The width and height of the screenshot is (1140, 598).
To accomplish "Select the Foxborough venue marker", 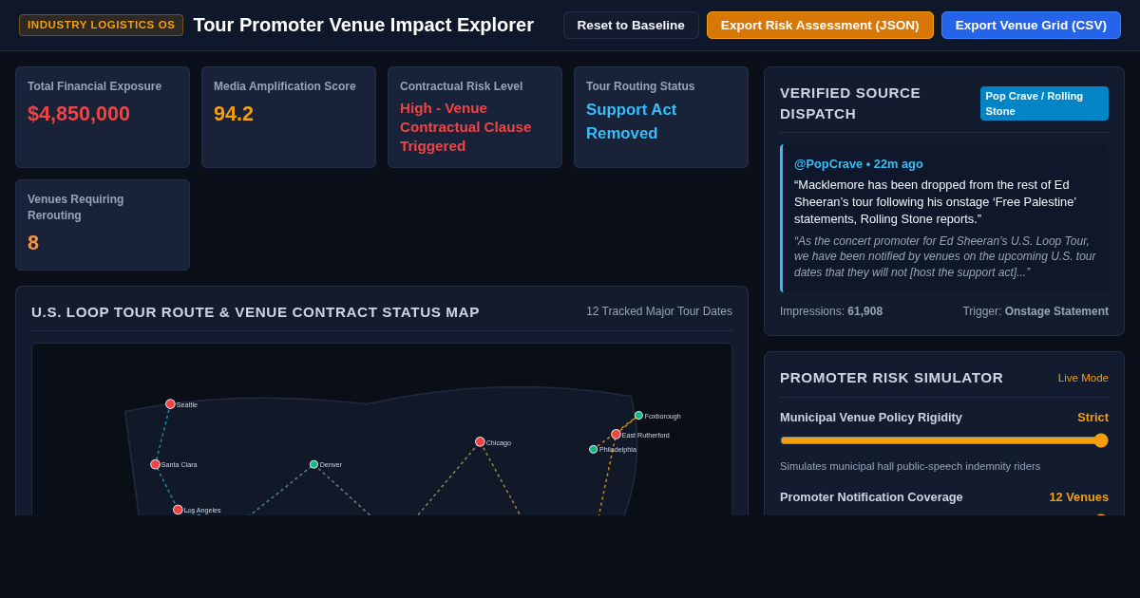I will pos(638,416).
